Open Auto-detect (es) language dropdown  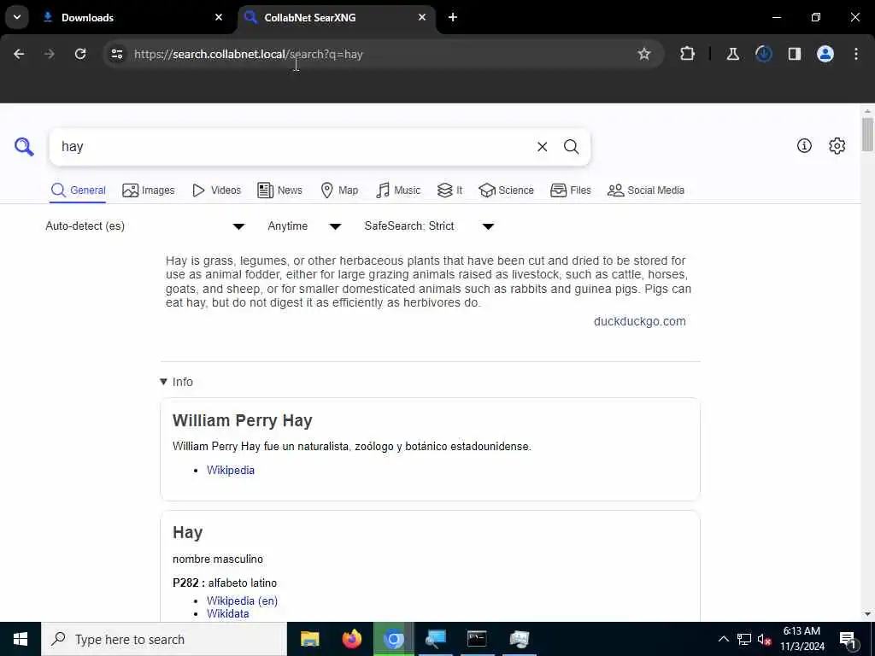pyautogui.click(x=145, y=225)
